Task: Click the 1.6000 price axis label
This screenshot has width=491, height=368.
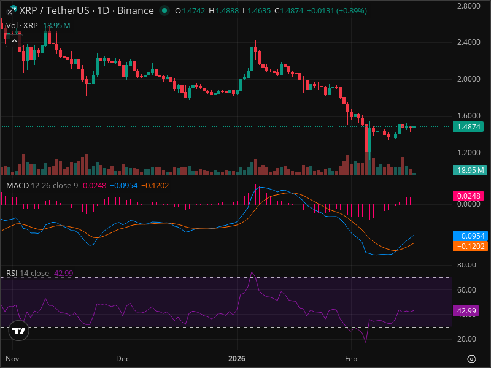Action: click(x=468, y=116)
